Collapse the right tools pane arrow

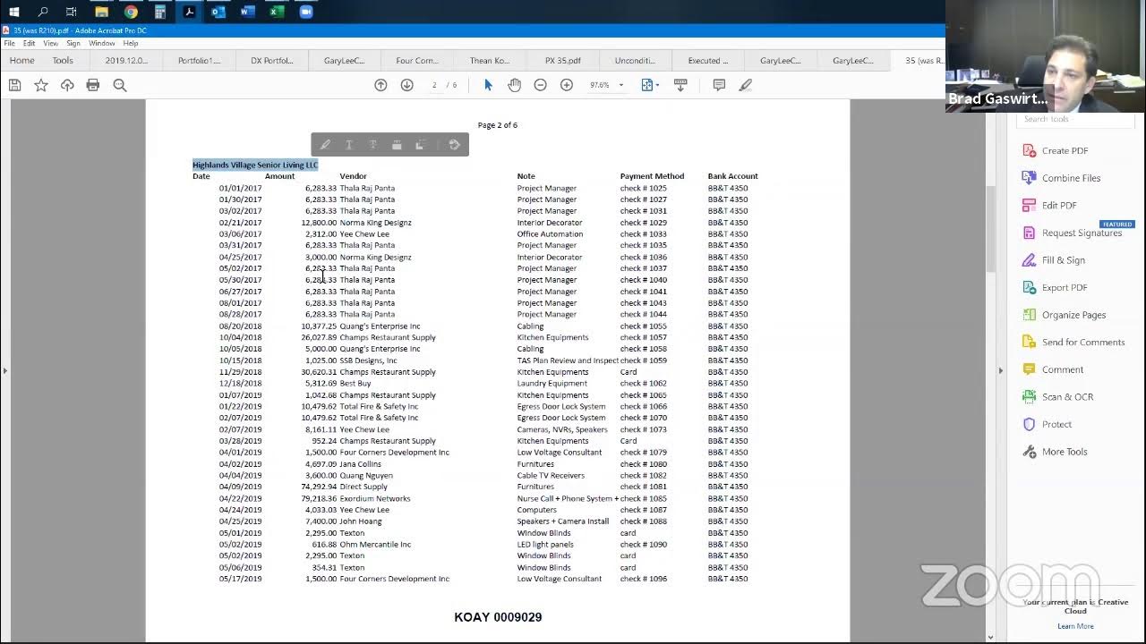[1000, 369]
